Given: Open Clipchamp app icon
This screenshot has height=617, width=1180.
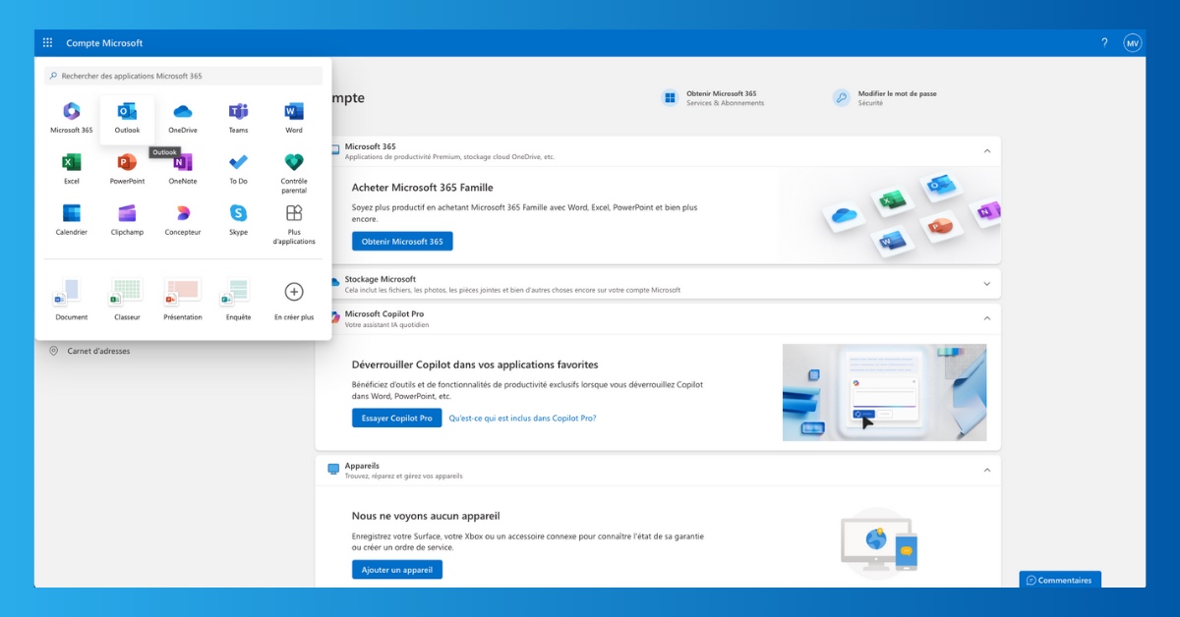Looking at the screenshot, I should (127, 219).
